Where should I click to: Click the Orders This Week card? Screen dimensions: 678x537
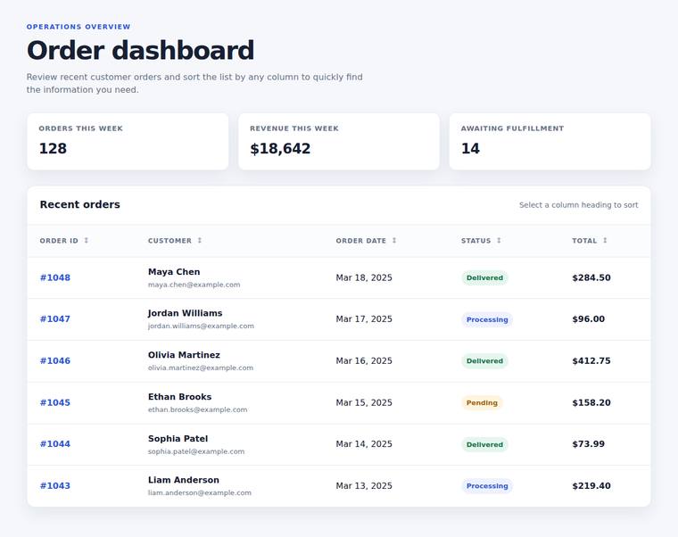pos(128,141)
